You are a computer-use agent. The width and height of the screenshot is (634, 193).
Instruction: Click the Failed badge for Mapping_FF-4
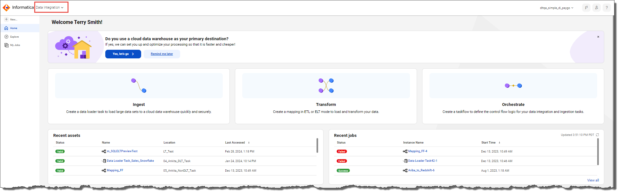point(342,152)
